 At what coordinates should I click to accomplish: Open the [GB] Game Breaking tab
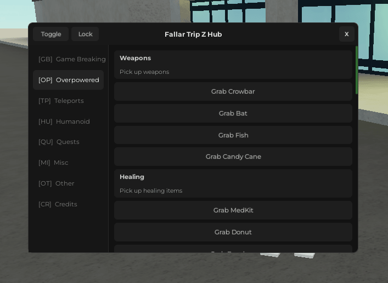tap(68, 59)
